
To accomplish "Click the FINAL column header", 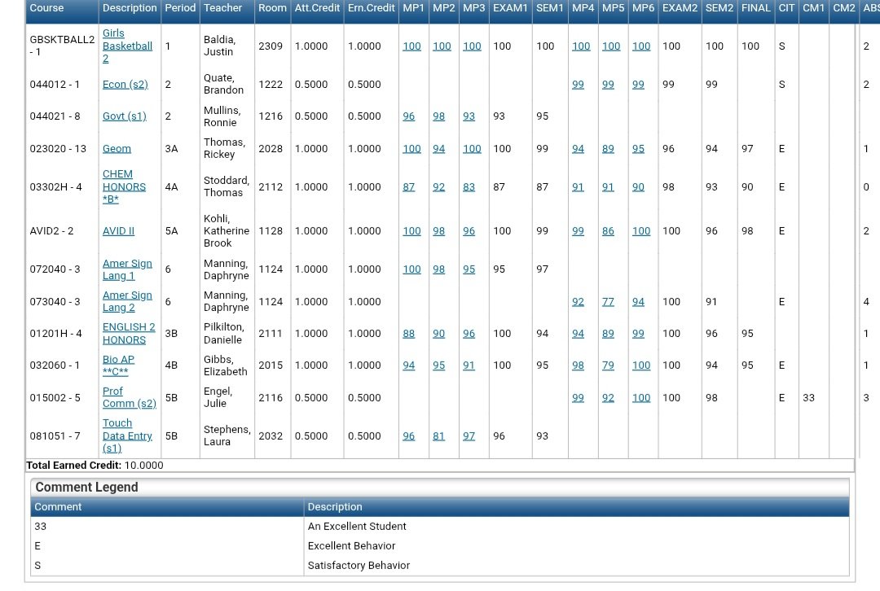I will click(755, 8).
